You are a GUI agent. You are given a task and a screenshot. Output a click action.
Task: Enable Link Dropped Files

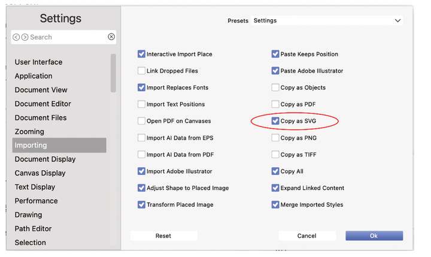coord(141,71)
